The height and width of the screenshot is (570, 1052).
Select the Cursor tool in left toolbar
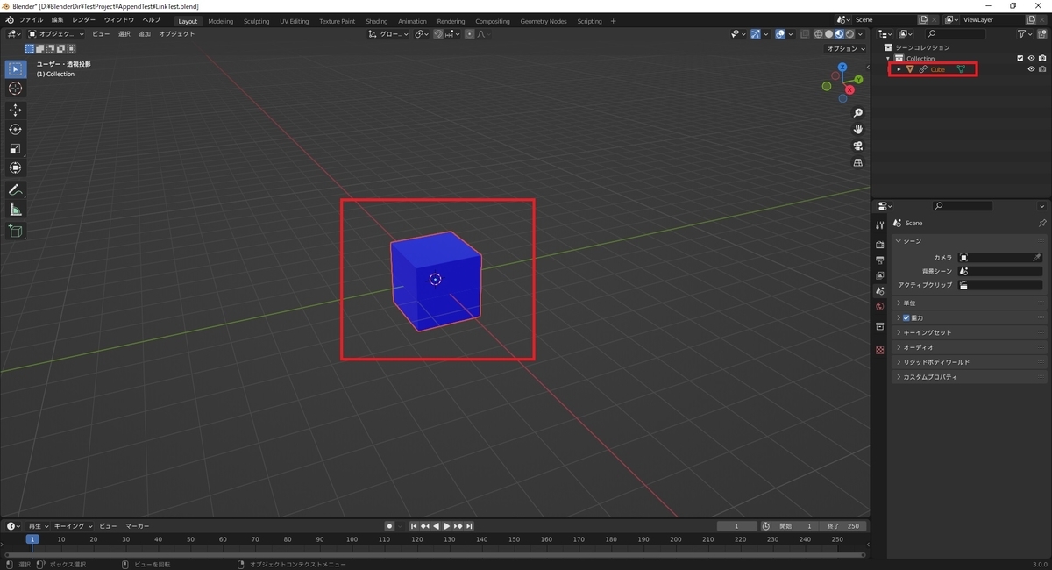point(15,89)
